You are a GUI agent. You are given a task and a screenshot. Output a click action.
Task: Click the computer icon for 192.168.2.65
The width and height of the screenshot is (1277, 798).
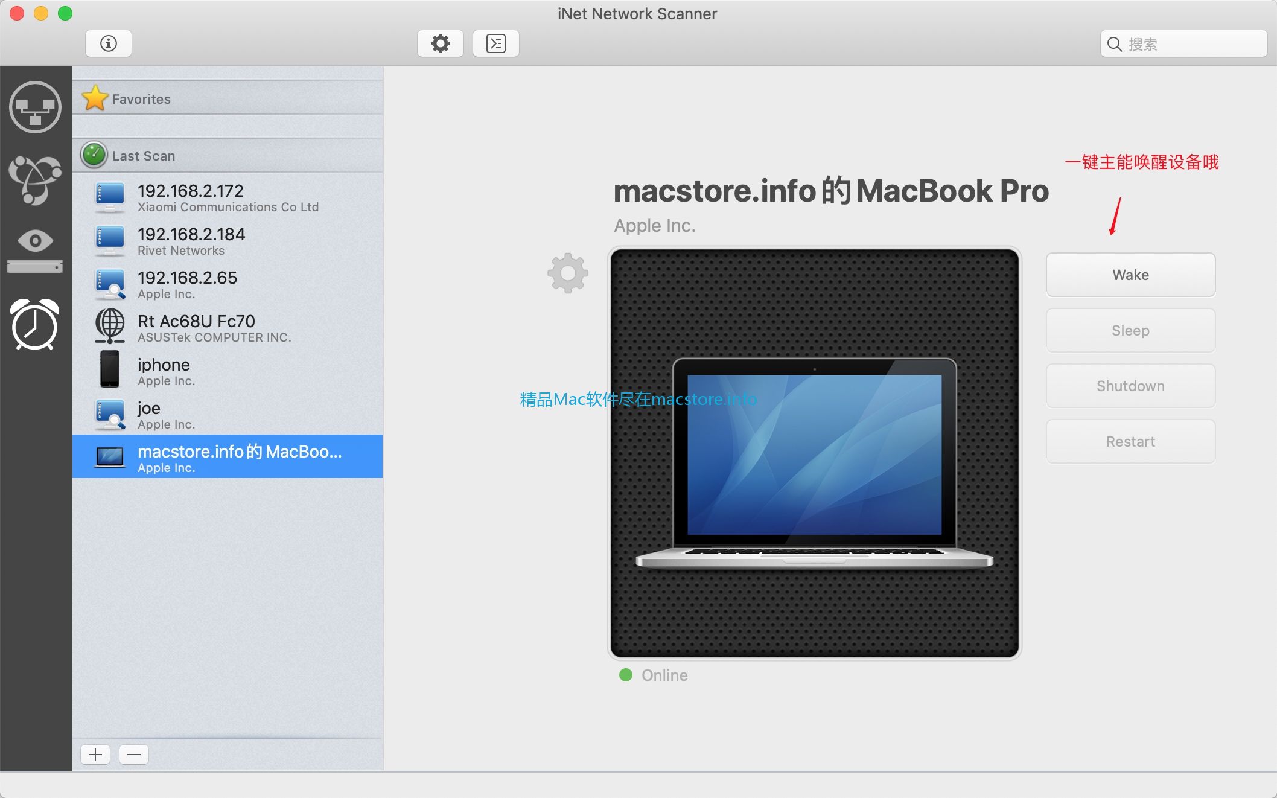pos(110,284)
